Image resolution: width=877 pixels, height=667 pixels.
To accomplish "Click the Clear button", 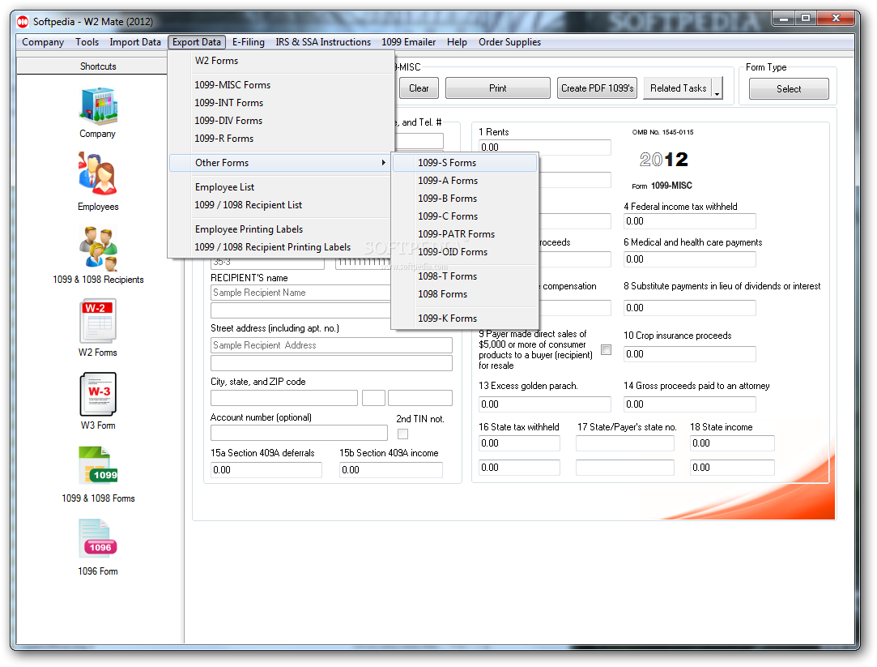I will [419, 88].
